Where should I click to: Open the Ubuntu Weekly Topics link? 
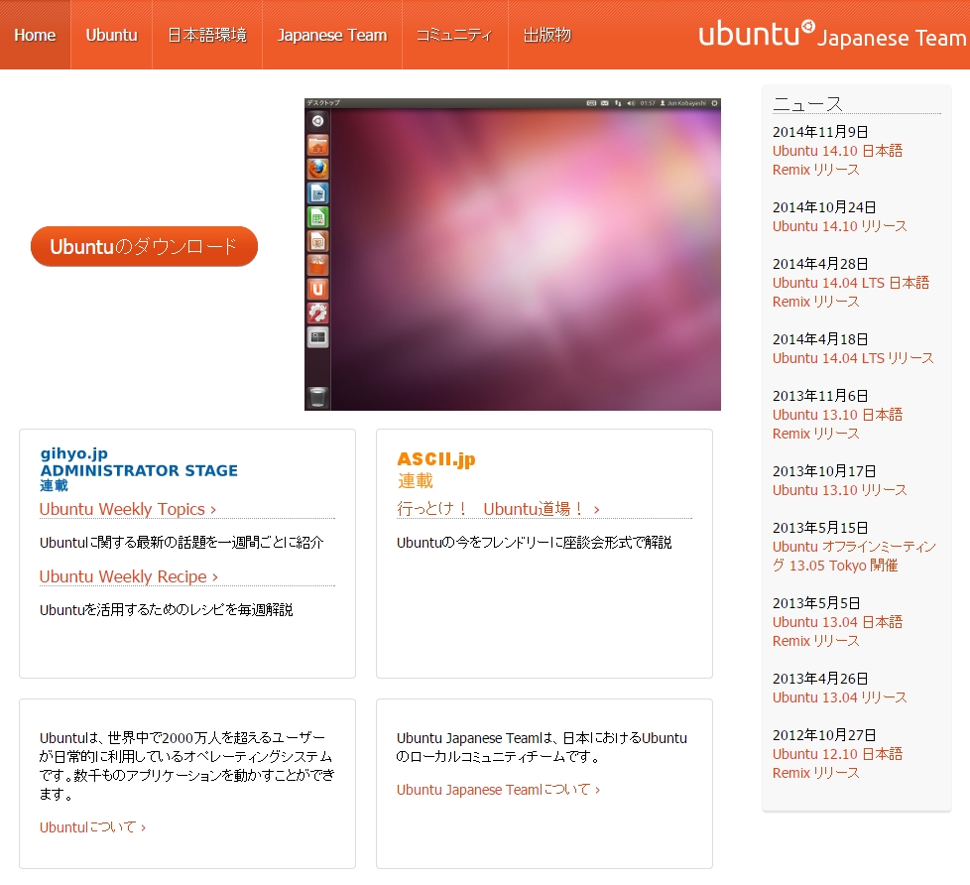(x=127, y=509)
